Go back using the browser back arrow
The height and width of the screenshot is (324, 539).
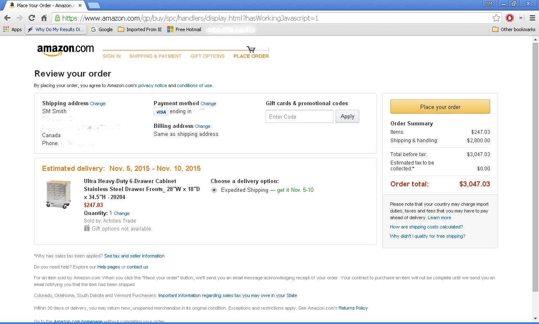click(x=7, y=18)
